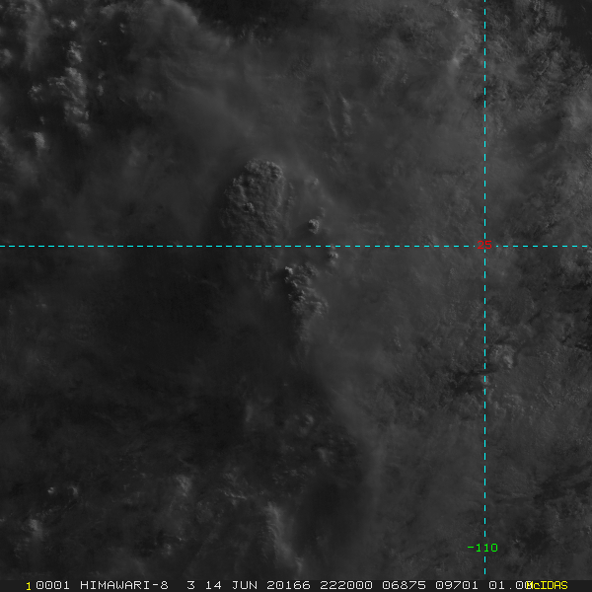Image resolution: width=592 pixels, height=592 pixels.
Task: Click the 222000 time value
Action: click(346, 585)
